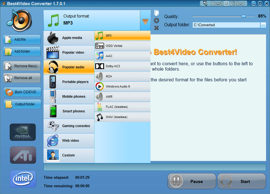Select the Smart phones category
This screenshot has width=270, height=194.
pyautogui.click(x=69, y=111)
